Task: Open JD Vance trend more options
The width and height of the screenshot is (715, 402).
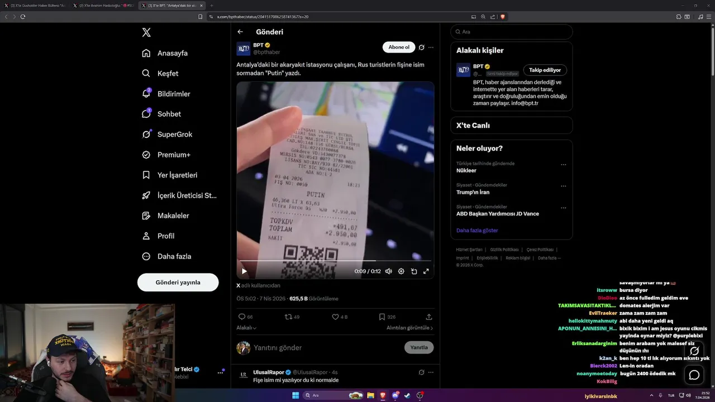Action: tap(563, 208)
